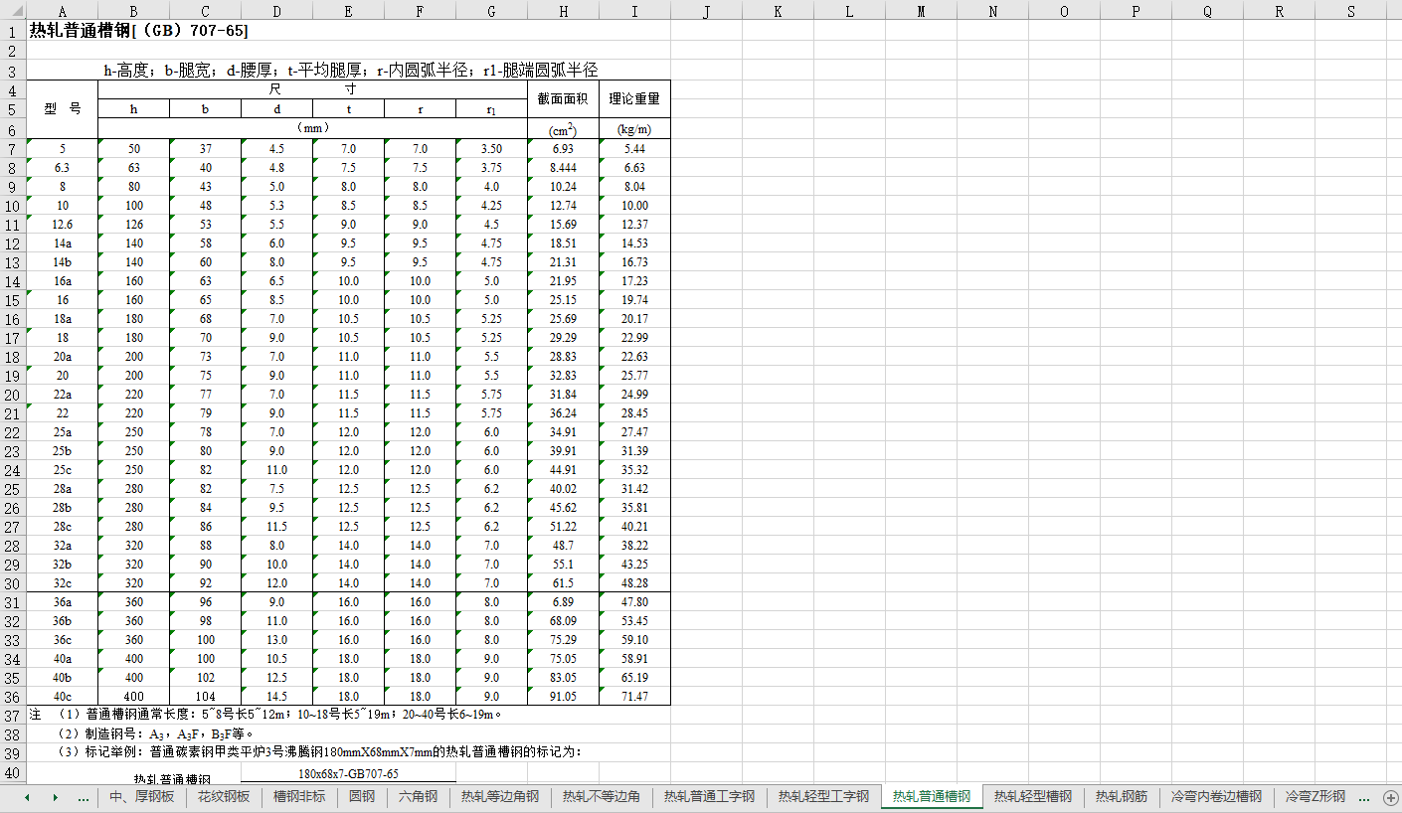
Task: Select model cell 25c
Action: click(63, 470)
